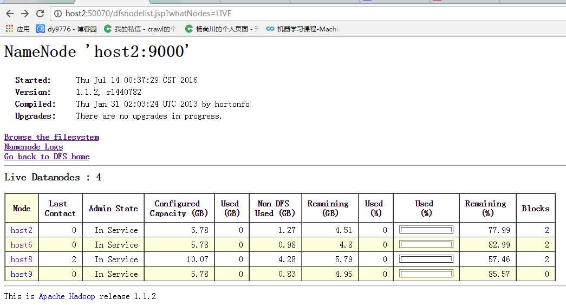The width and height of the screenshot is (566, 305).
Task: Click the Configured Capacity (GB) header
Action: [179, 208]
